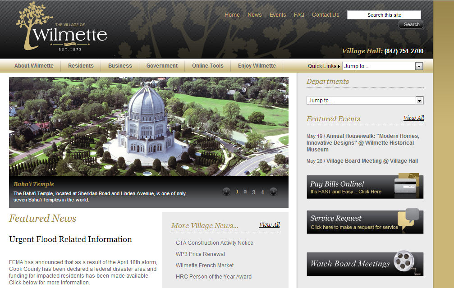Click the Baha'i Temple aerial photo

click(x=149, y=126)
